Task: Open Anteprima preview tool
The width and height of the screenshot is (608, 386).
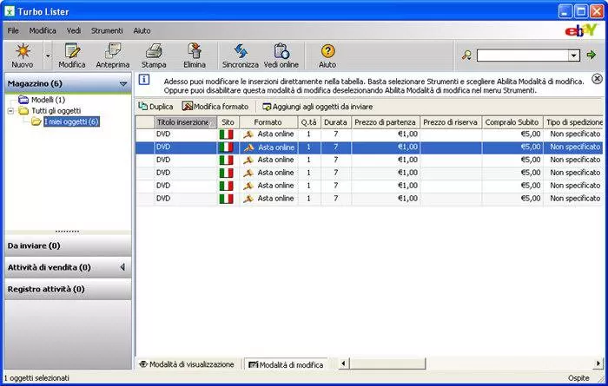Action: click(x=112, y=53)
